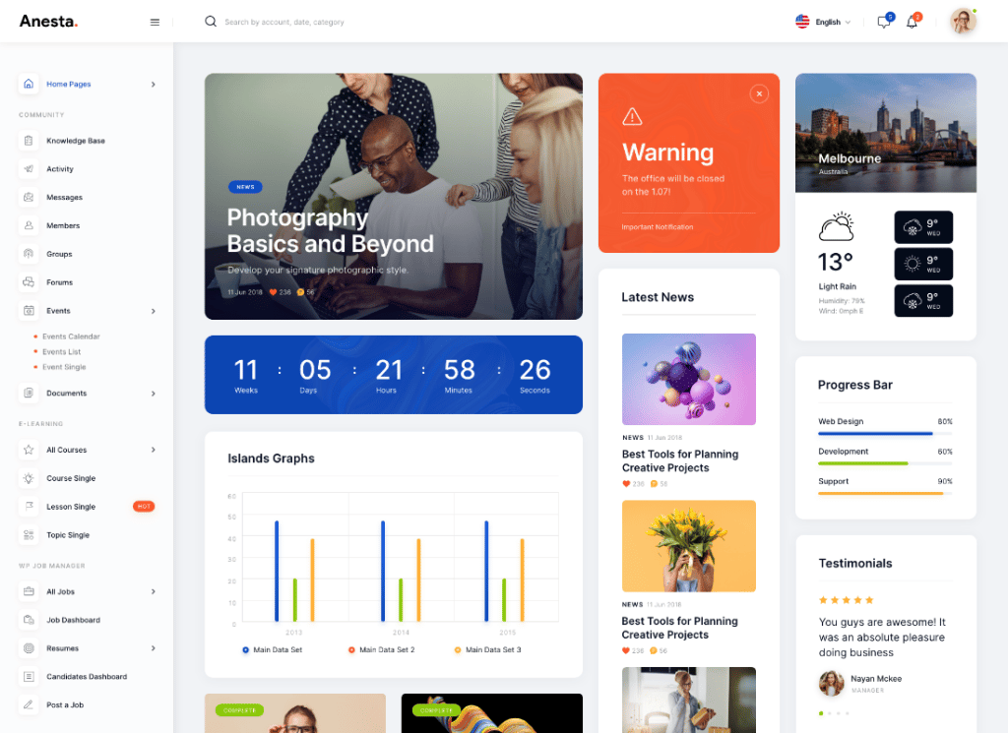Click the Events calendar icon
This screenshot has width=1008, height=733.
coord(29,310)
